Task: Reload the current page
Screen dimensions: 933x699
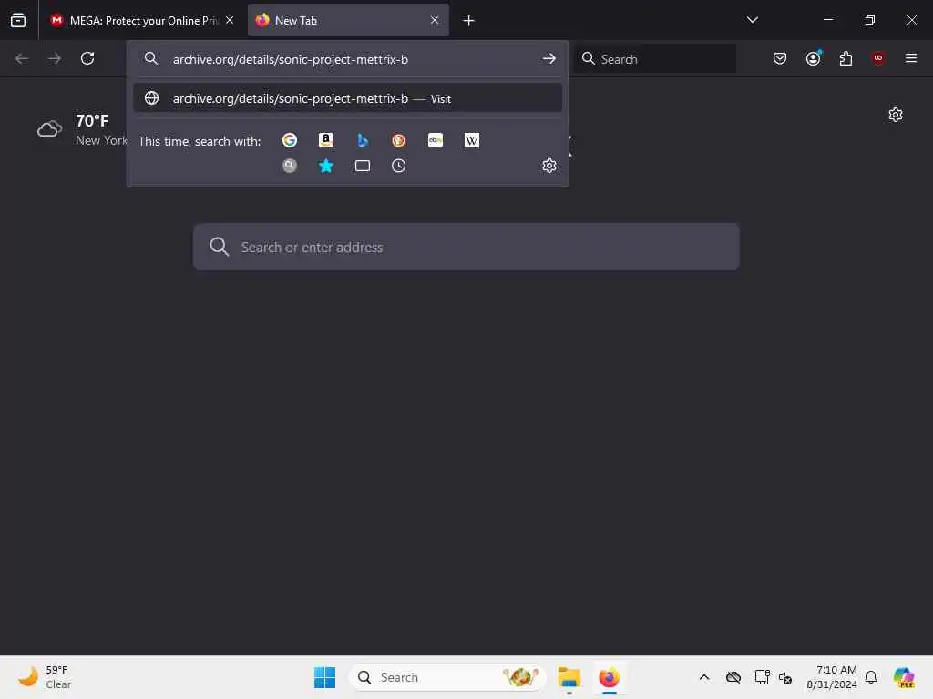Action: click(87, 58)
